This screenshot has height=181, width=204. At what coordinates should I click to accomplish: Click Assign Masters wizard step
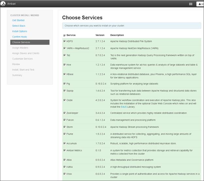pos(20,48)
